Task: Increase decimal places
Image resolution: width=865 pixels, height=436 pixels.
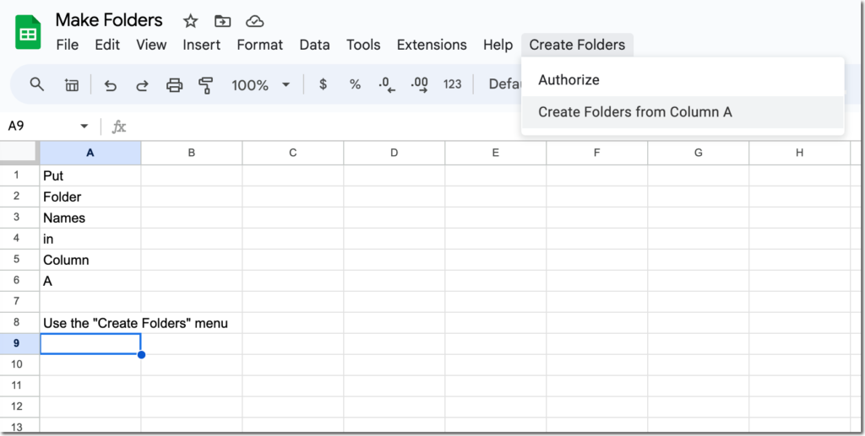Action: [419, 85]
